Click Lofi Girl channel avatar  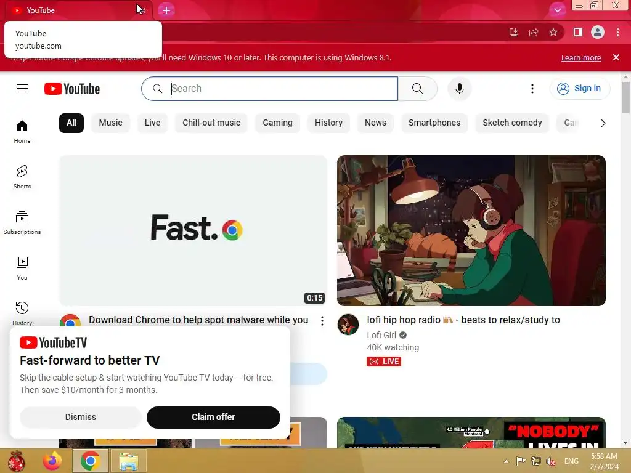point(348,324)
